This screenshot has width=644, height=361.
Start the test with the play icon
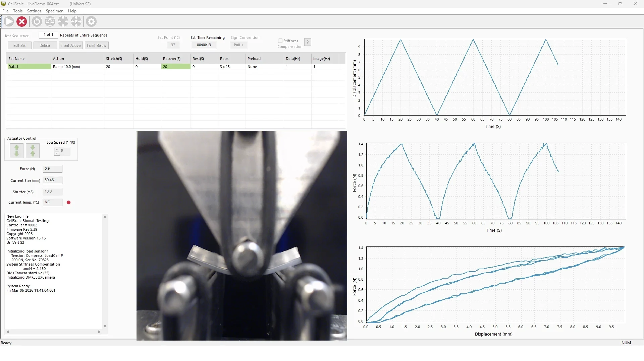[9, 21]
